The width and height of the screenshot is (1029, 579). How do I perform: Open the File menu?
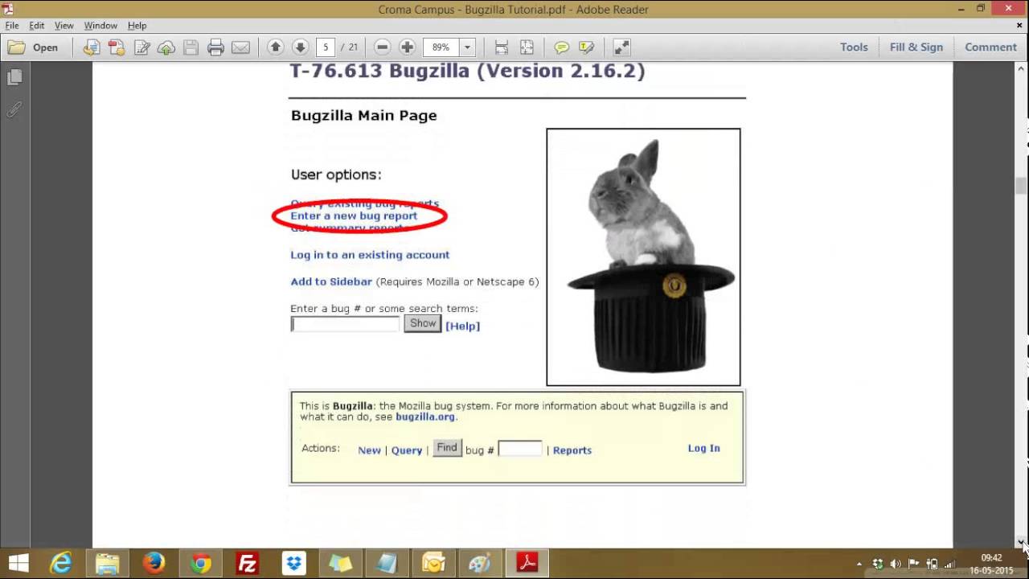pos(12,26)
